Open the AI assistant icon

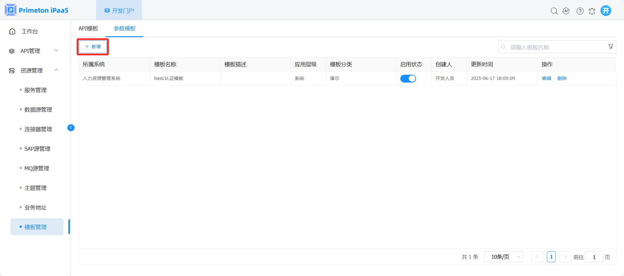(x=566, y=11)
